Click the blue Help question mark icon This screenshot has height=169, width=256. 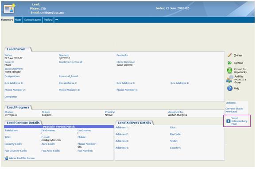coord(230,88)
